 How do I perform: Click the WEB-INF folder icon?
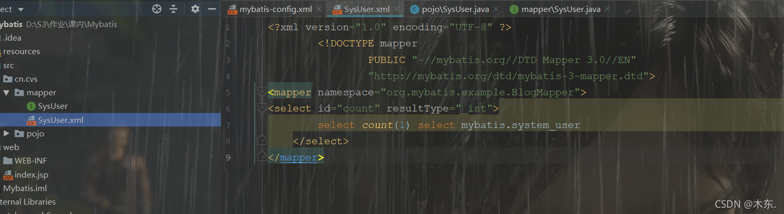click(7, 161)
